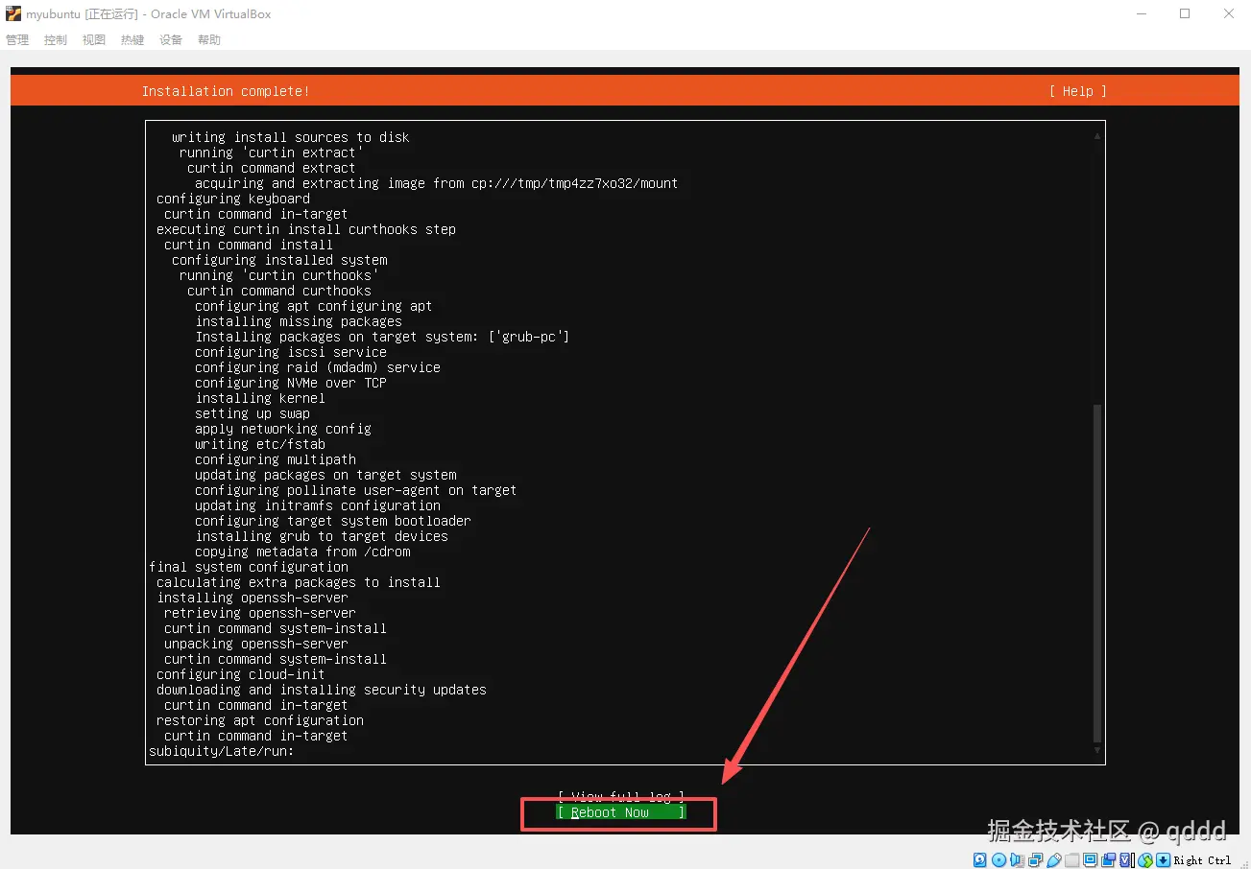Click the keyboard capture arrow icon
This screenshot has width=1251, height=869.
click(x=1163, y=860)
